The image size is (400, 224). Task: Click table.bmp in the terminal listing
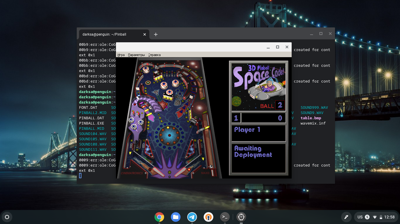pyautogui.click(x=311, y=118)
